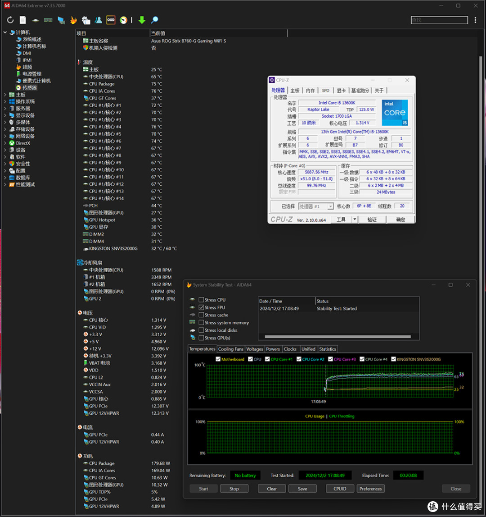Select 系统概述 in the left tree
This screenshot has width=486, height=517.
32,39
